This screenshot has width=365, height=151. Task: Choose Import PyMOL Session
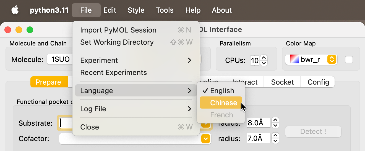(136, 30)
